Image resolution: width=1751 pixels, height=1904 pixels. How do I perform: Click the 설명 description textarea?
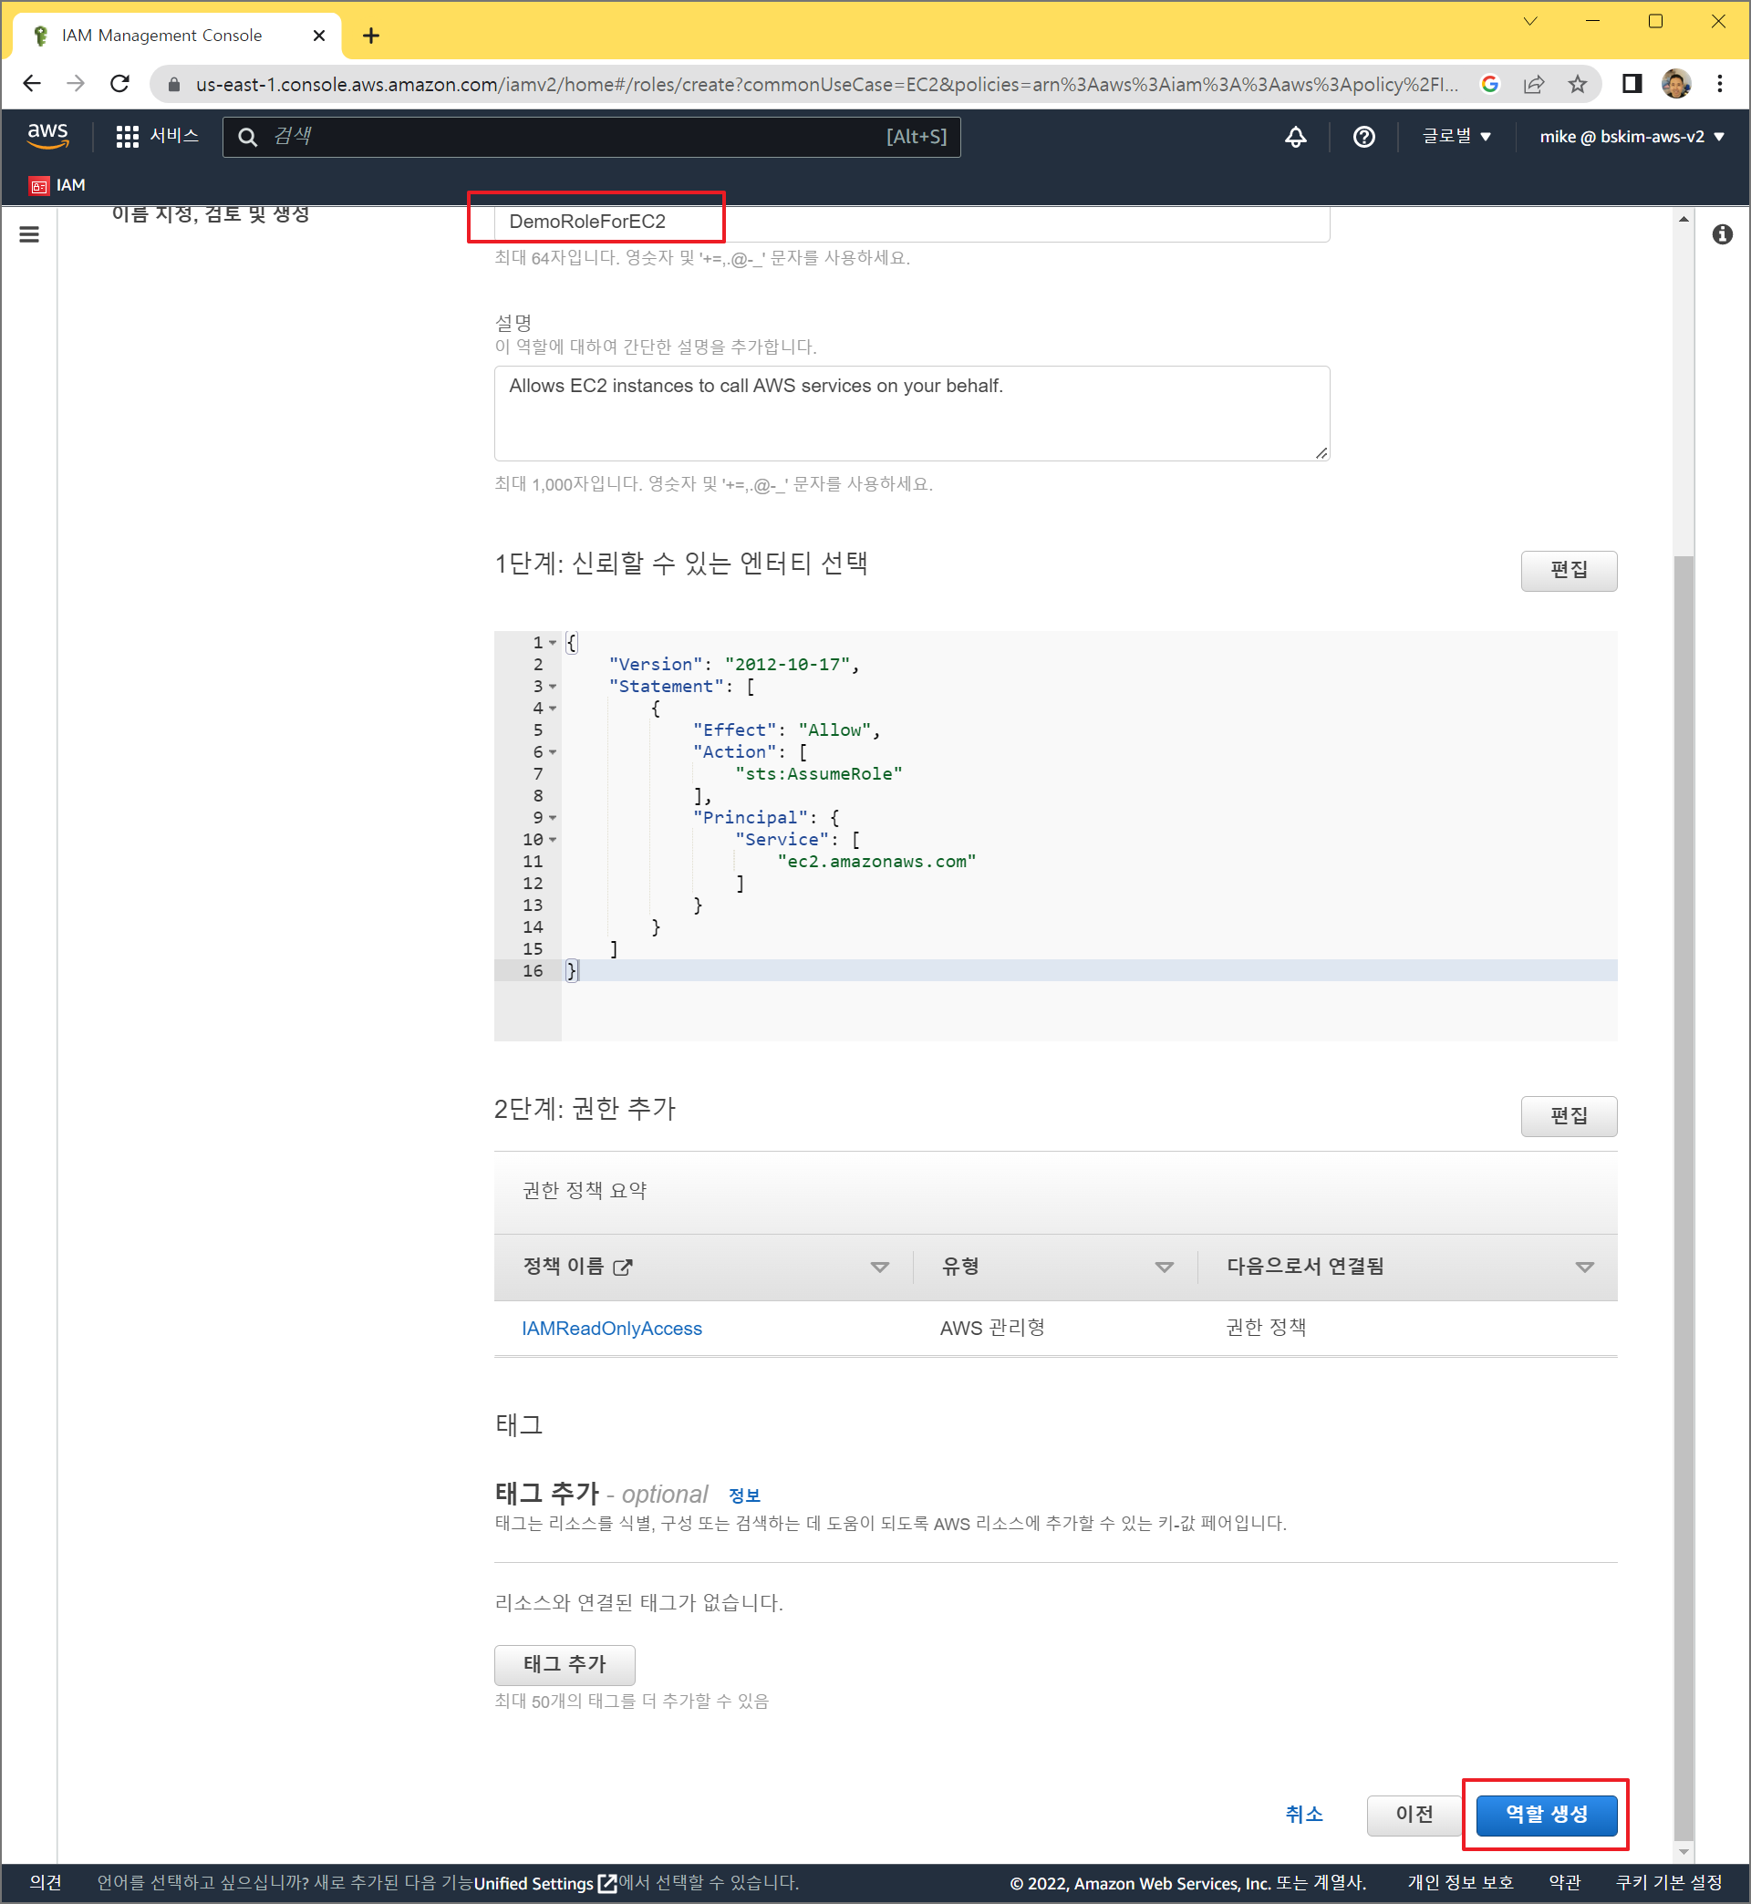[x=911, y=414]
